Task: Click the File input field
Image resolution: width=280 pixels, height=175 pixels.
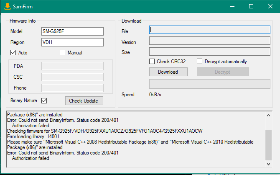Action: pos(210,30)
